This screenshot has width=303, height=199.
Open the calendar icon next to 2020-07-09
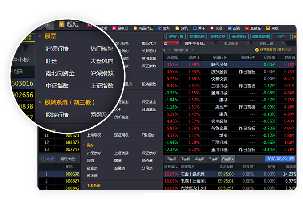[292, 159]
